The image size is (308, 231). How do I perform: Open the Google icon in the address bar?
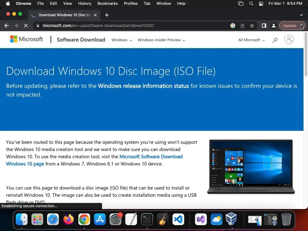tap(233, 26)
